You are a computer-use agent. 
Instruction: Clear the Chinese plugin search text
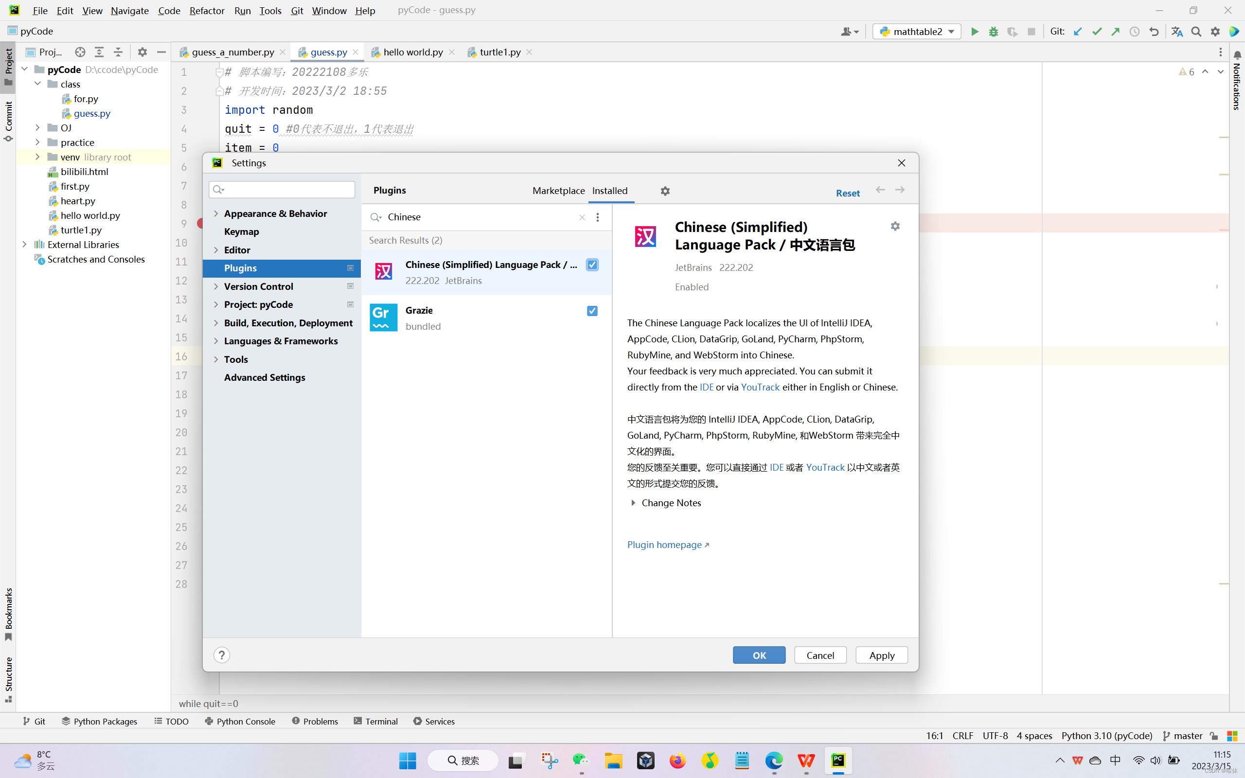tap(582, 217)
